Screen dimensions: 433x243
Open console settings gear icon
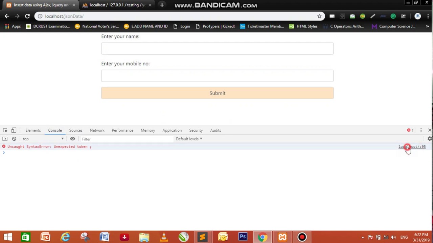pyautogui.click(x=429, y=139)
